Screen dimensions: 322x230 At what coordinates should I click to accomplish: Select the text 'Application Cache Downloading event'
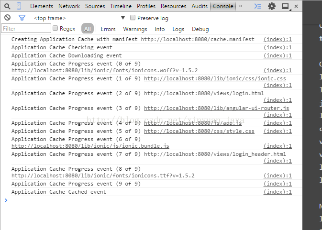pyautogui.click(x=67, y=55)
